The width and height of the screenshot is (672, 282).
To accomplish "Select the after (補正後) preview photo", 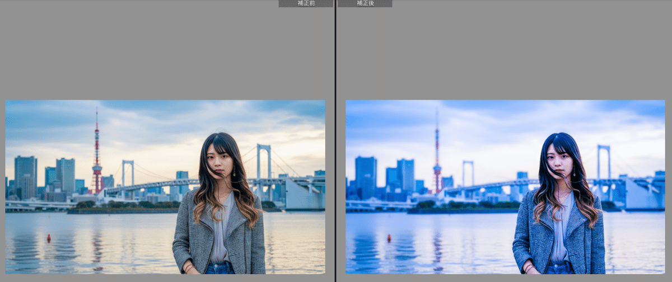I will [x=505, y=187].
